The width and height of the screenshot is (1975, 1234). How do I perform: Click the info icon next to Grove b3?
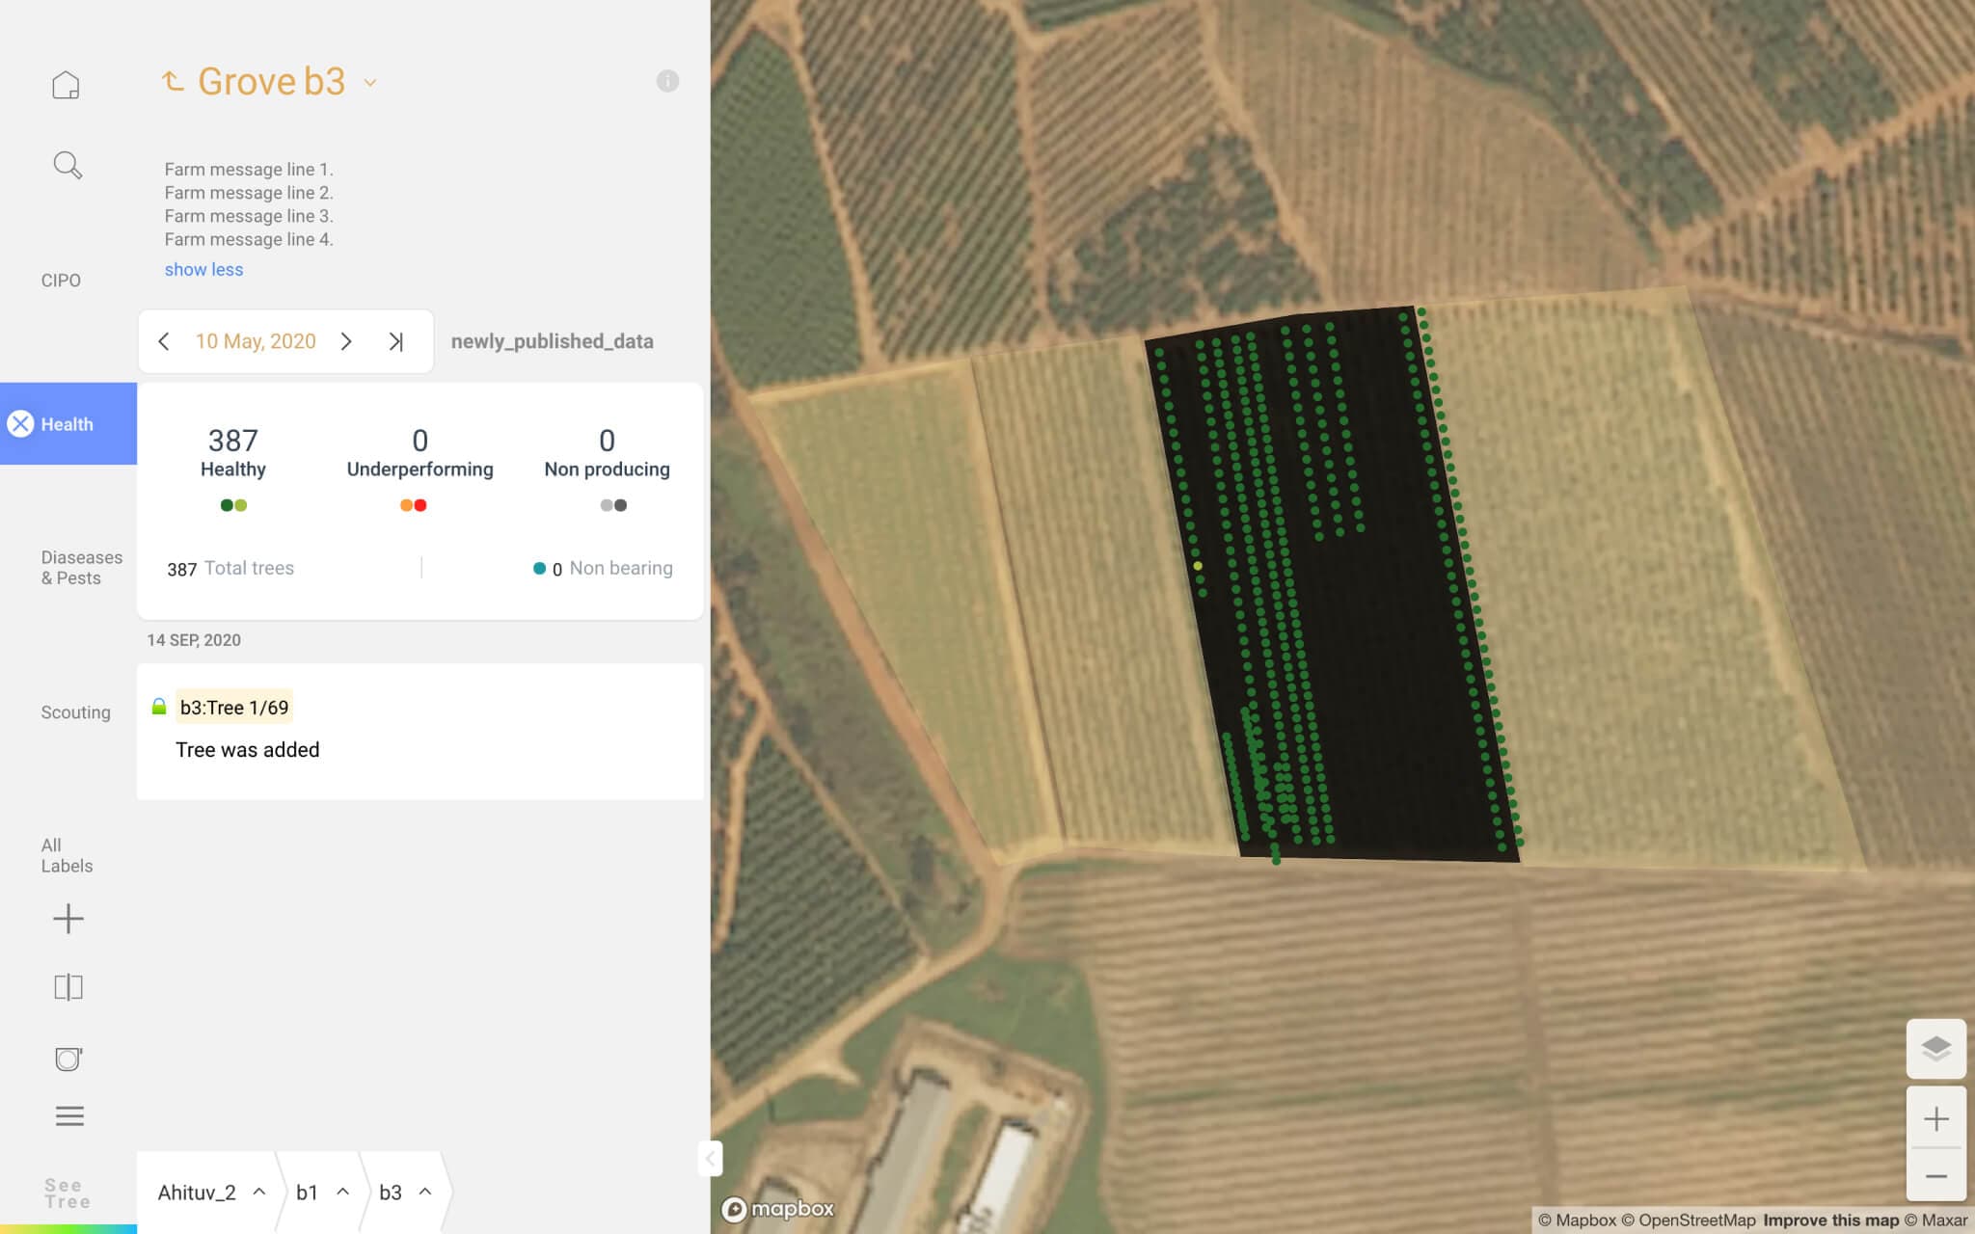667,80
